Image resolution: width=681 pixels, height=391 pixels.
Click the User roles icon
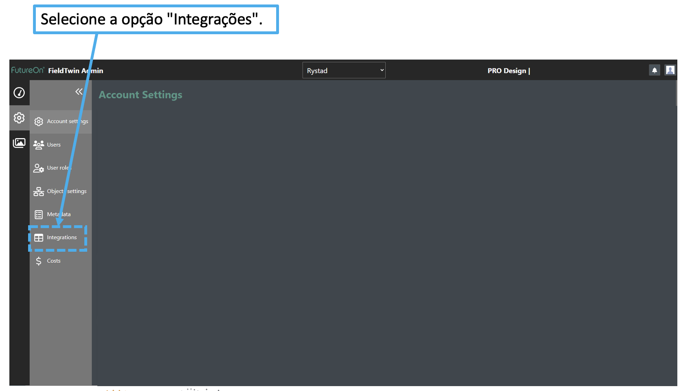pos(39,168)
